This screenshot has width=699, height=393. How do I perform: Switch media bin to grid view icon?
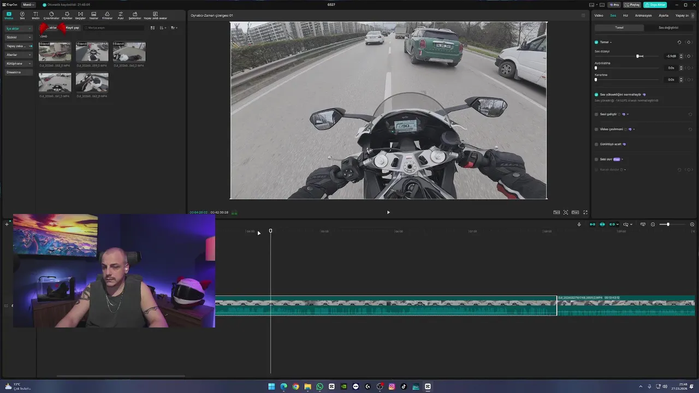(152, 28)
